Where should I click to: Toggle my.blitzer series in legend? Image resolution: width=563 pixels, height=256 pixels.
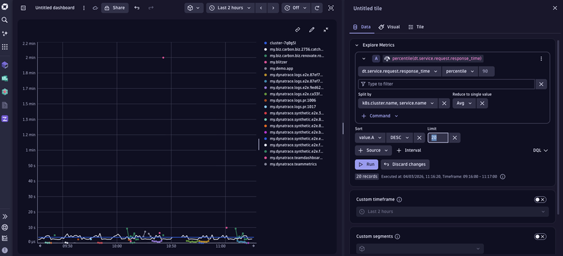pos(276,62)
